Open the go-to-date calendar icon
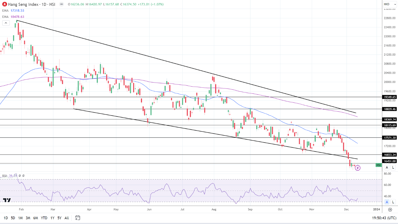The width and height of the screenshot is (398, 224). click(78, 218)
